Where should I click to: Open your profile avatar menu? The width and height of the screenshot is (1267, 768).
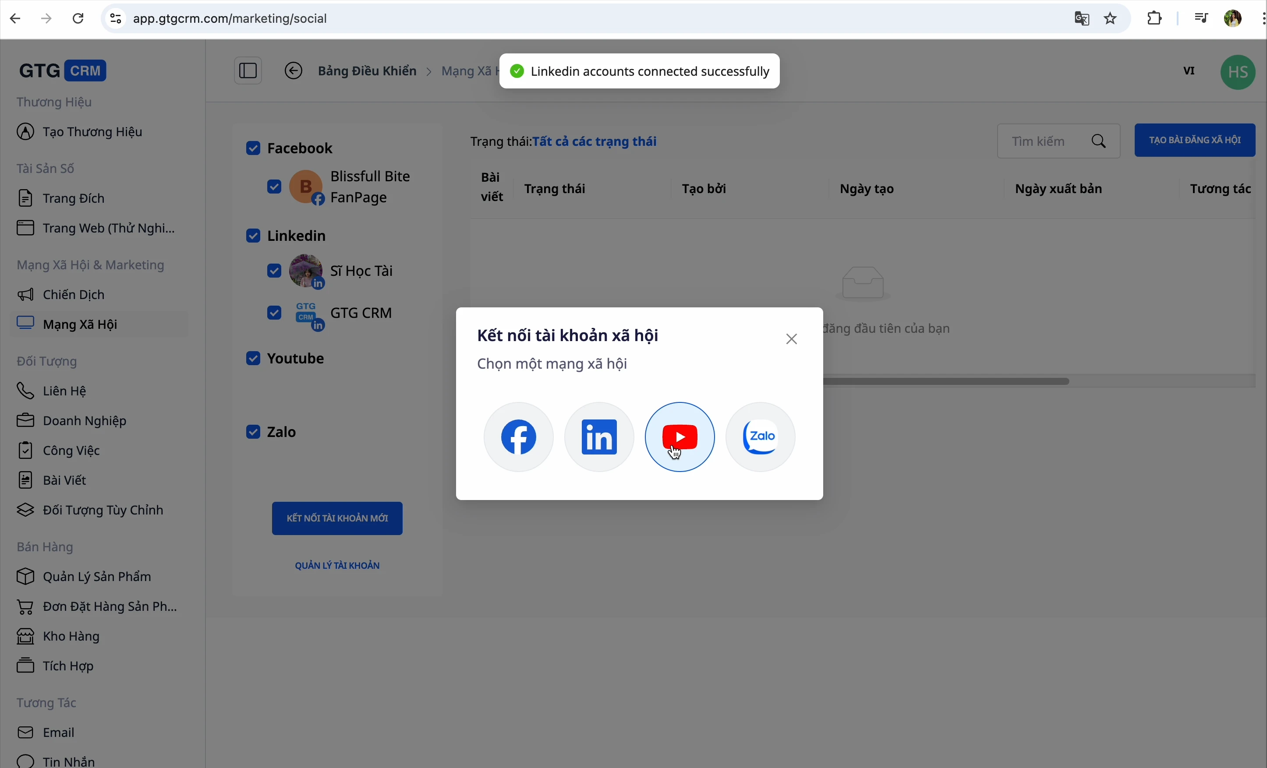point(1238,72)
